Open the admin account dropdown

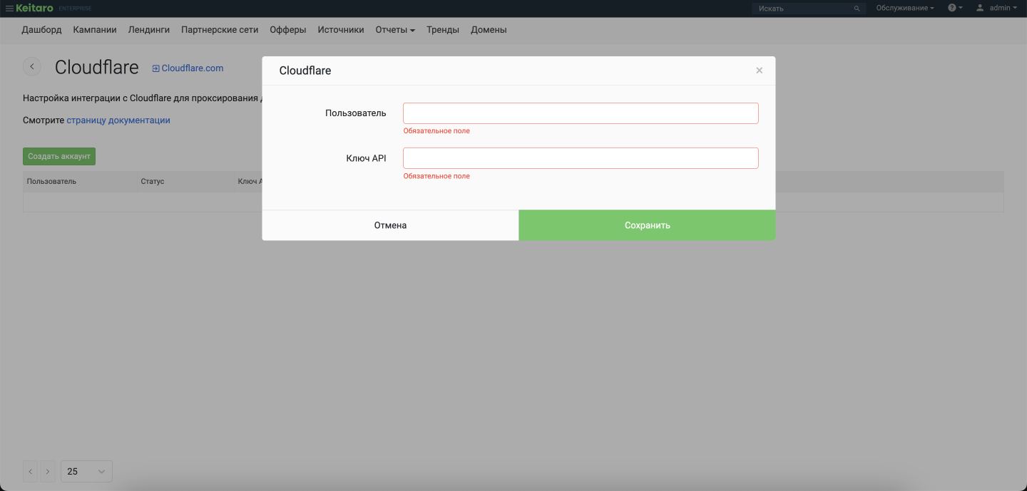click(1003, 8)
